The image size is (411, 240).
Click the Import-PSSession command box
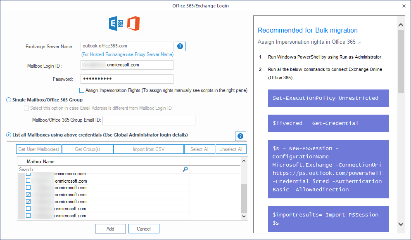click(328, 219)
